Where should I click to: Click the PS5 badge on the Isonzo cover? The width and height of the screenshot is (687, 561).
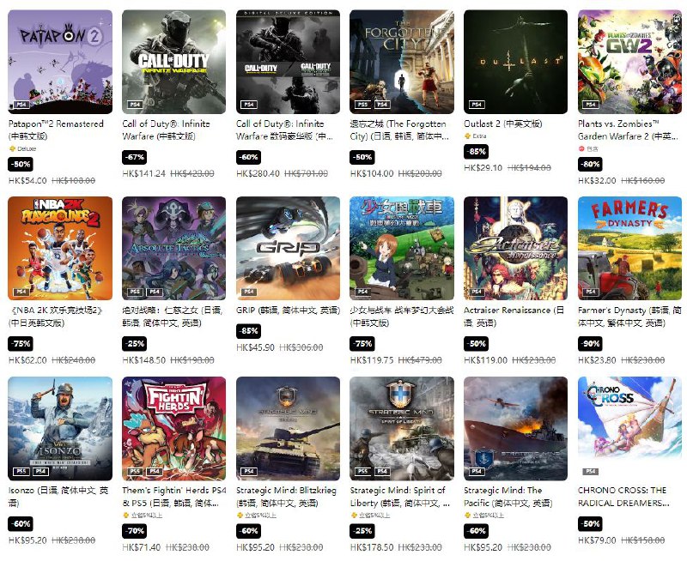tap(21, 471)
